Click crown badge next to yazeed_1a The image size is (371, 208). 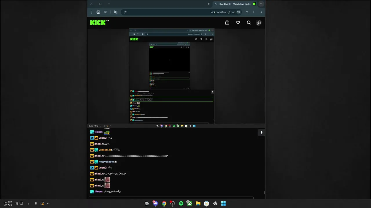coord(92,150)
